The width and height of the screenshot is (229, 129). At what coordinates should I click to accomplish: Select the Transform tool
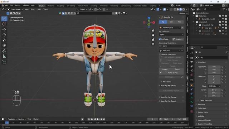[4, 45]
